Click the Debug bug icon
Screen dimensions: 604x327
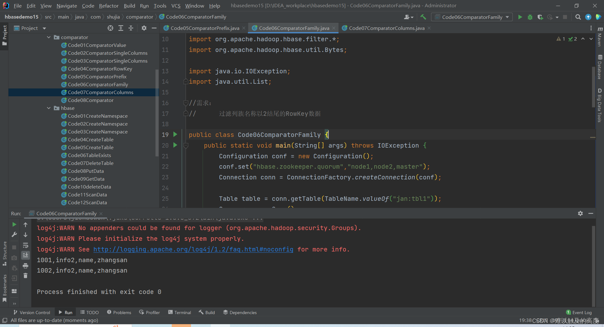click(x=530, y=17)
